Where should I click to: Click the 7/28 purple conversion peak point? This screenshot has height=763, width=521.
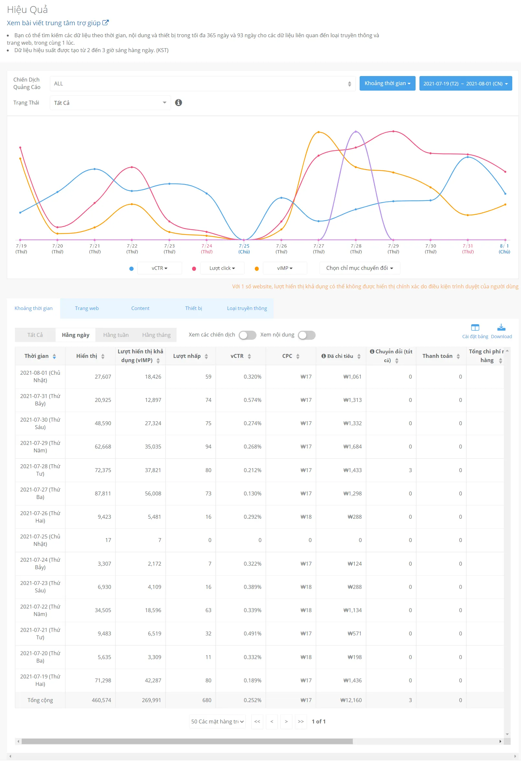coord(356,132)
